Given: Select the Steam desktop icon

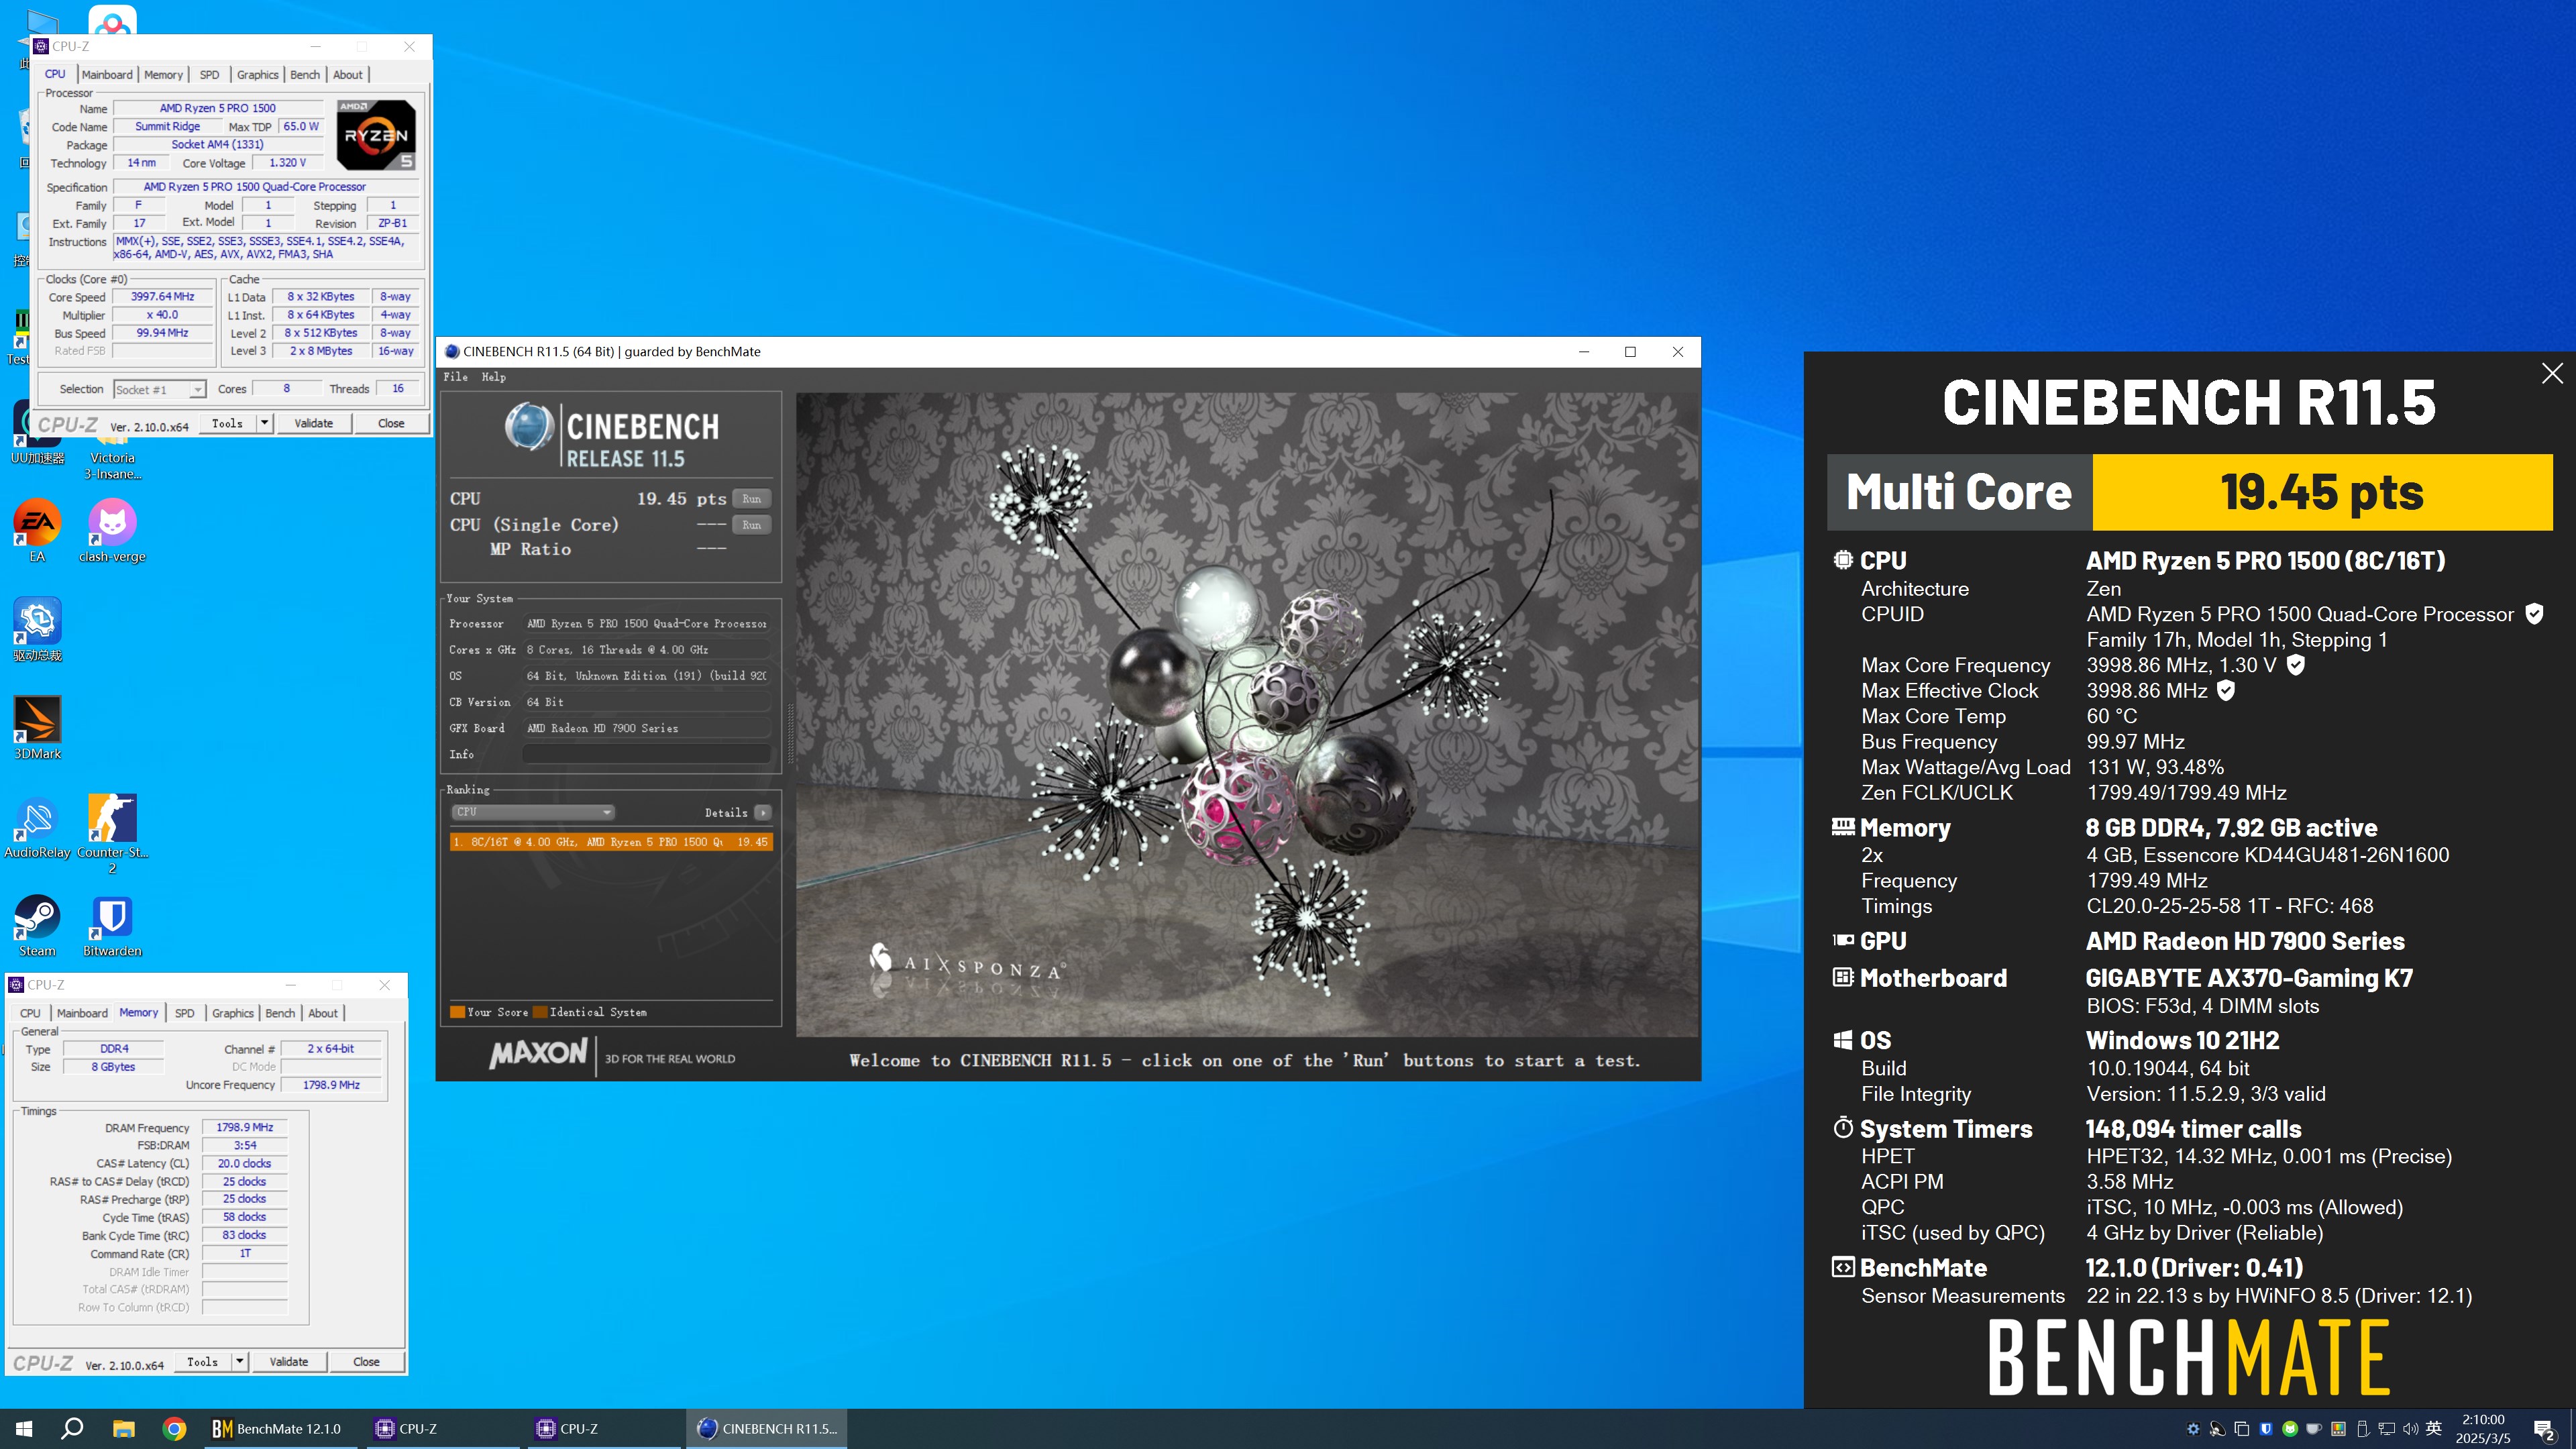Looking at the screenshot, I should tap(37, 925).
